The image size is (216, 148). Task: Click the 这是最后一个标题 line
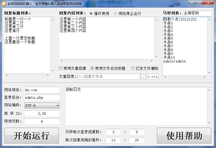click(20, 42)
